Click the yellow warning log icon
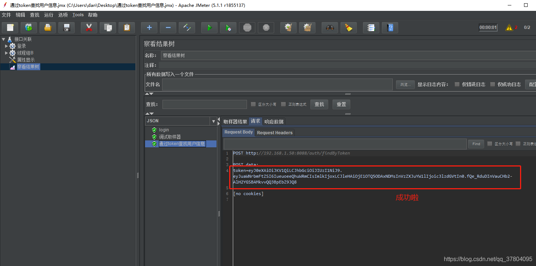536x266 pixels. (x=509, y=28)
